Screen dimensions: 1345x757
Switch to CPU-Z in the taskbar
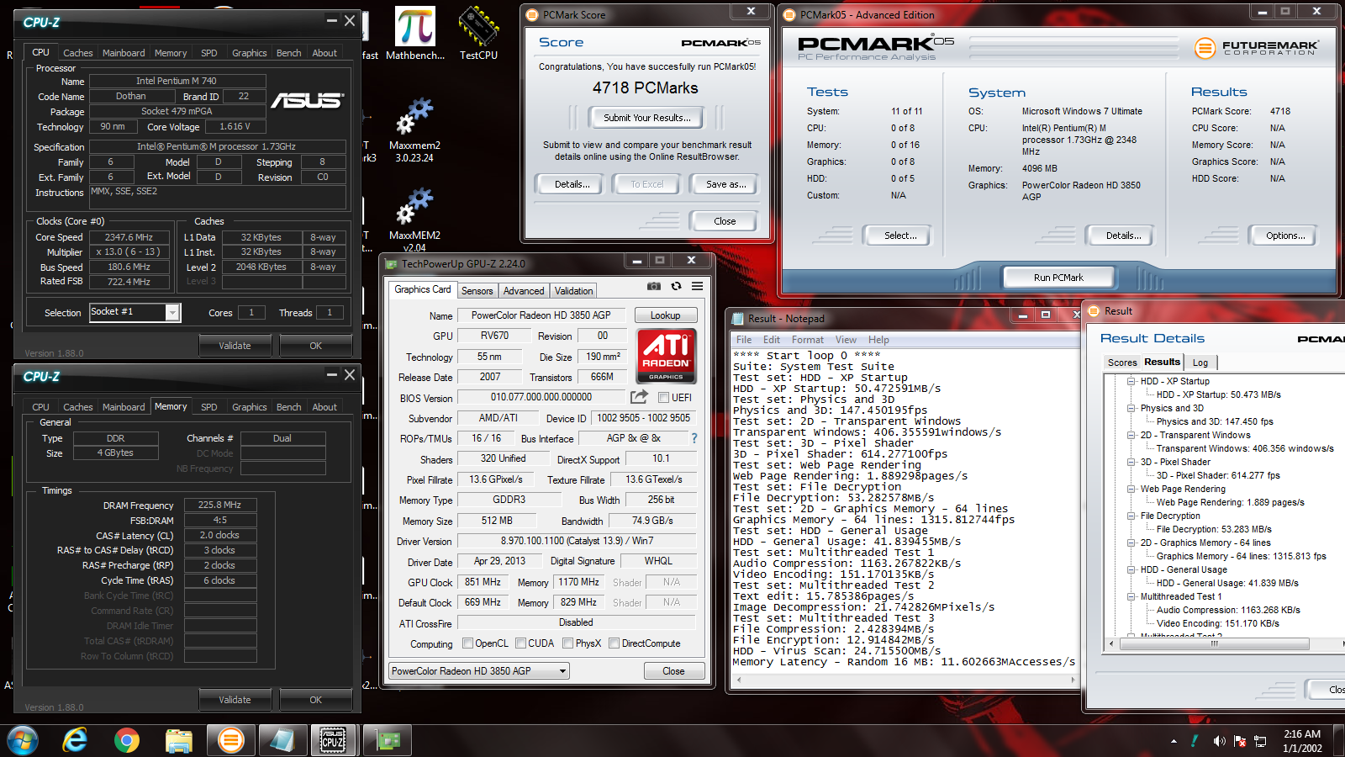click(333, 740)
